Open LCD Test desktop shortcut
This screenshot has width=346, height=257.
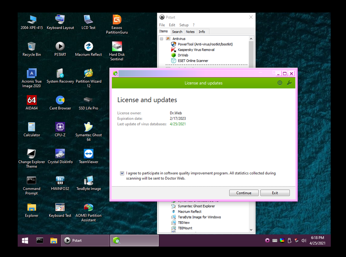click(88, 22)
